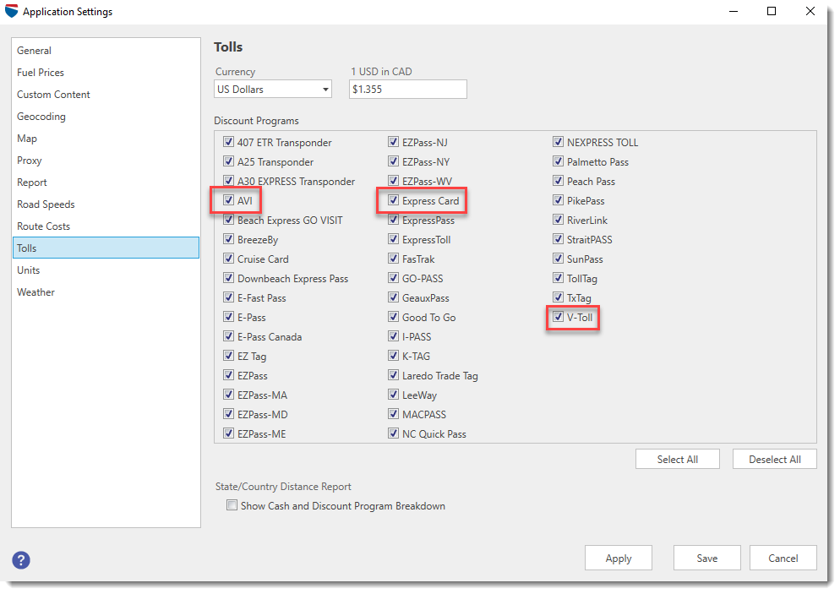Toggle K-TAG checkbox
This screenshot has height=594, width=840.
coord(394,356)
